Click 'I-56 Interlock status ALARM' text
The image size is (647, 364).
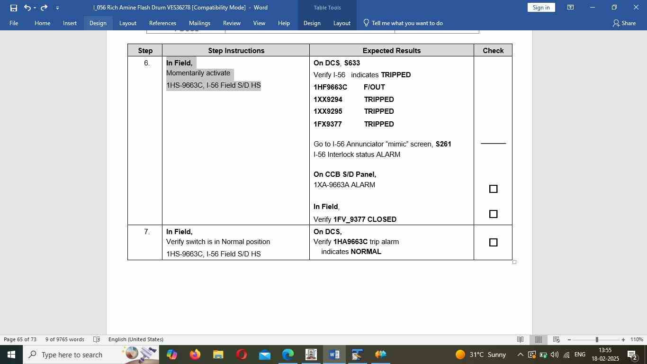click(x=357, y=155)
